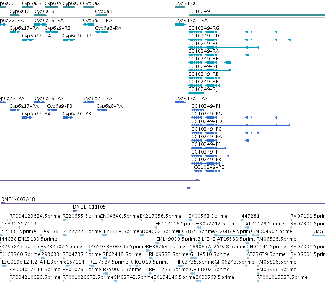
Task: Select the DME1-003A18 clone label
Action: pyautogui.click(x=18, y=199)
